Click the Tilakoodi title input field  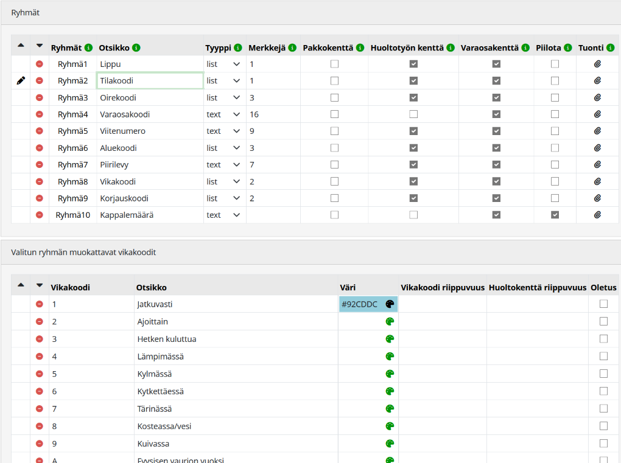pyautogui.click(x=150, y=80)
